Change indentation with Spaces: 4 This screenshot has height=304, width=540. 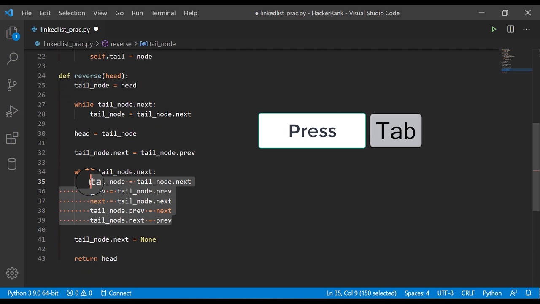tap(417, 293)
